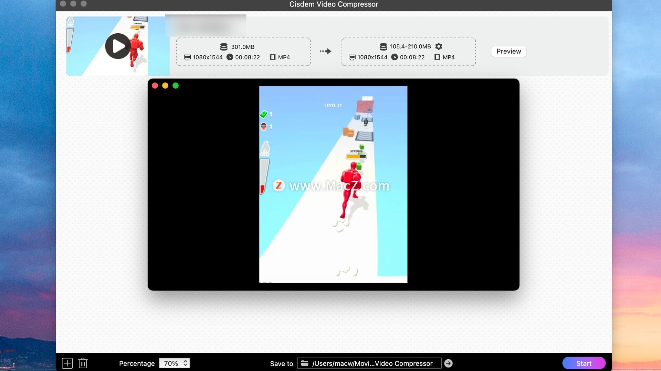Click the Save to folder icon
This screenshot has width=661, height=371.
[305, 363]
